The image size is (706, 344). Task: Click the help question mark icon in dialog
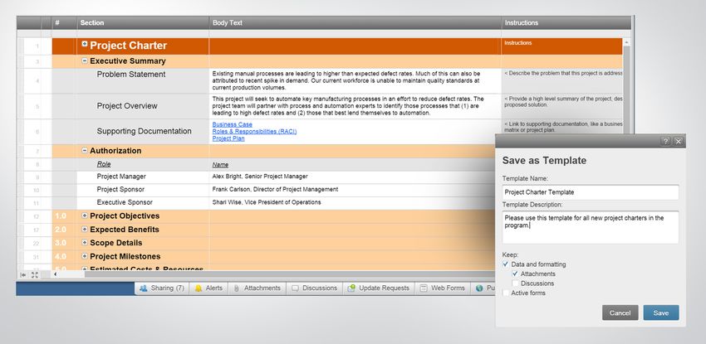click(665, 142)
